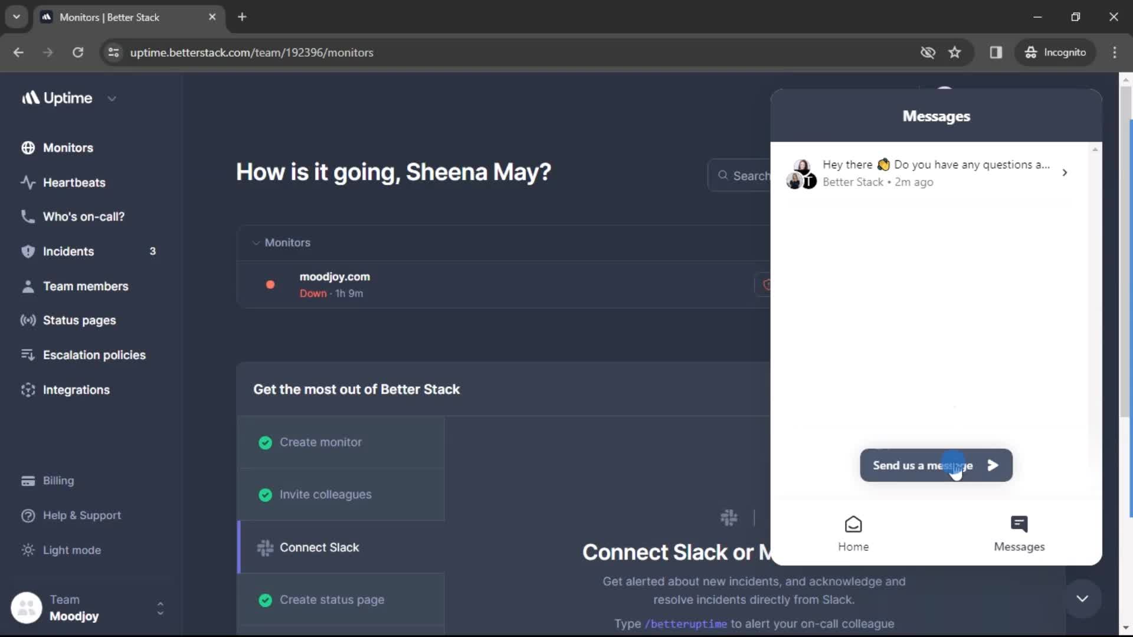Click the Create status page green checkmark

point(265,600)
